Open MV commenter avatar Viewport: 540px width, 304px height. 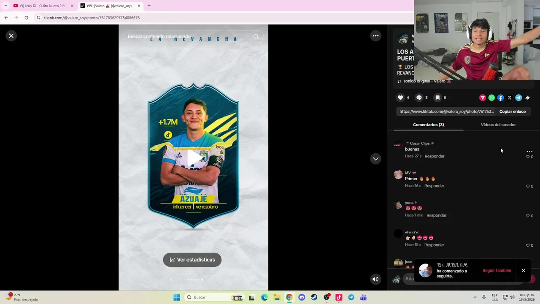[x=398, y=175]
